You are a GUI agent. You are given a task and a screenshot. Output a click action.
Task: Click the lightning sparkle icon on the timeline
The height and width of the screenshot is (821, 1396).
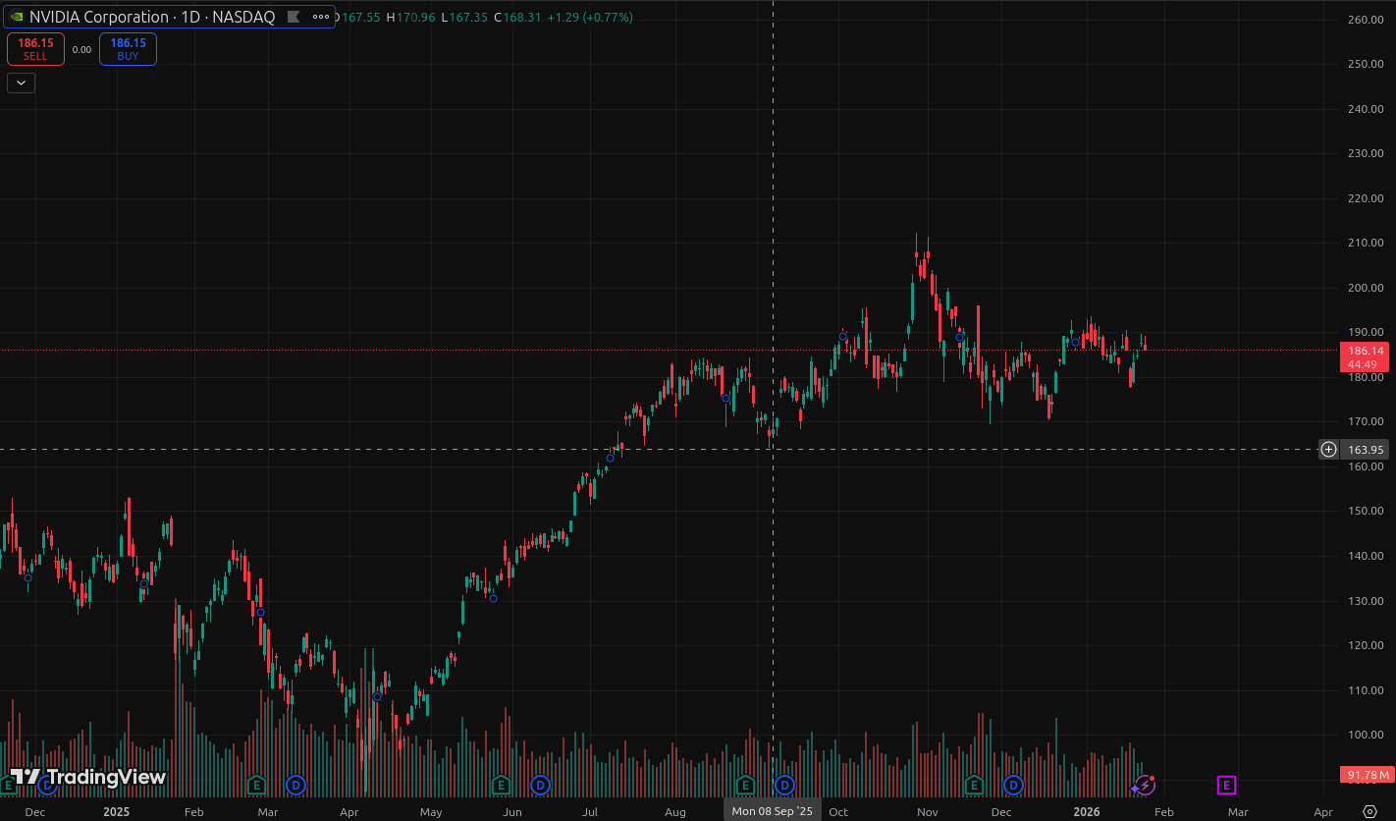1145,785
